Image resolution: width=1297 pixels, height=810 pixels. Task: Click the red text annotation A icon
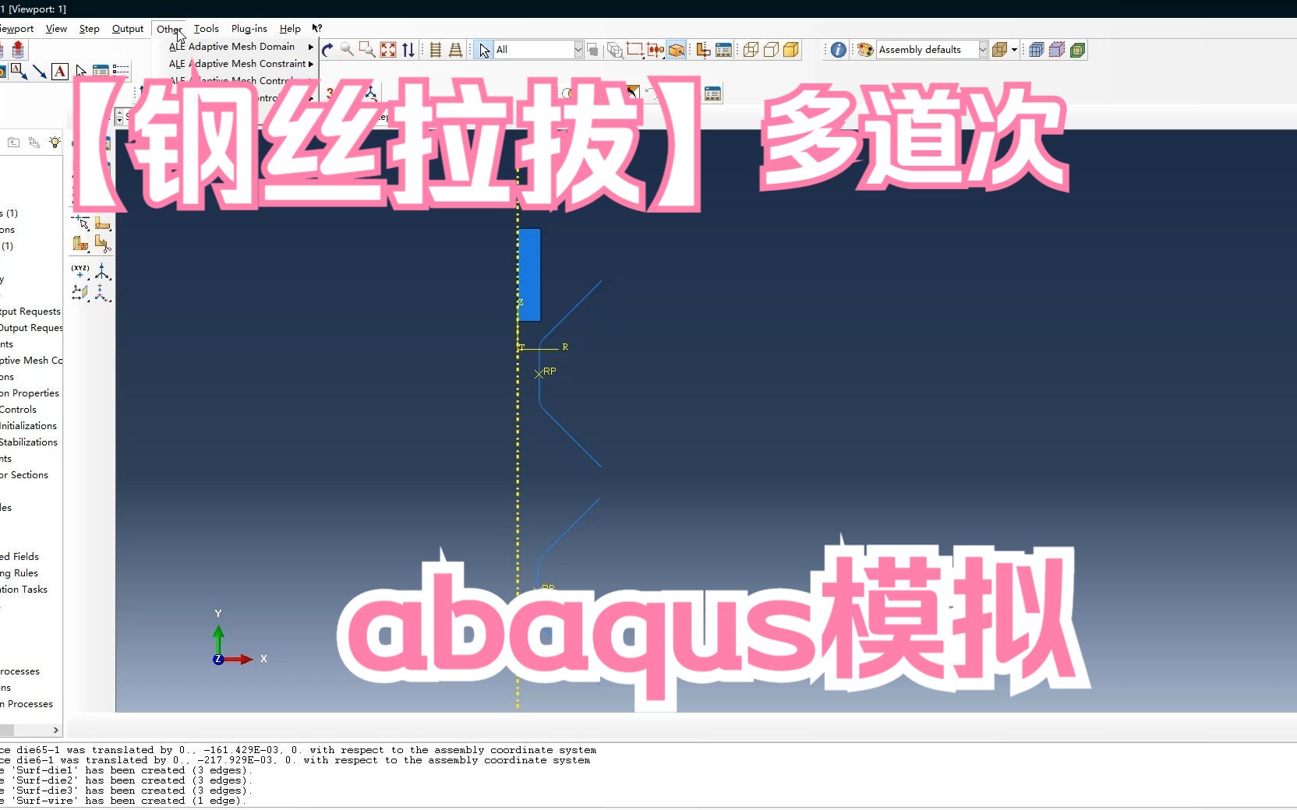(60, 72)
